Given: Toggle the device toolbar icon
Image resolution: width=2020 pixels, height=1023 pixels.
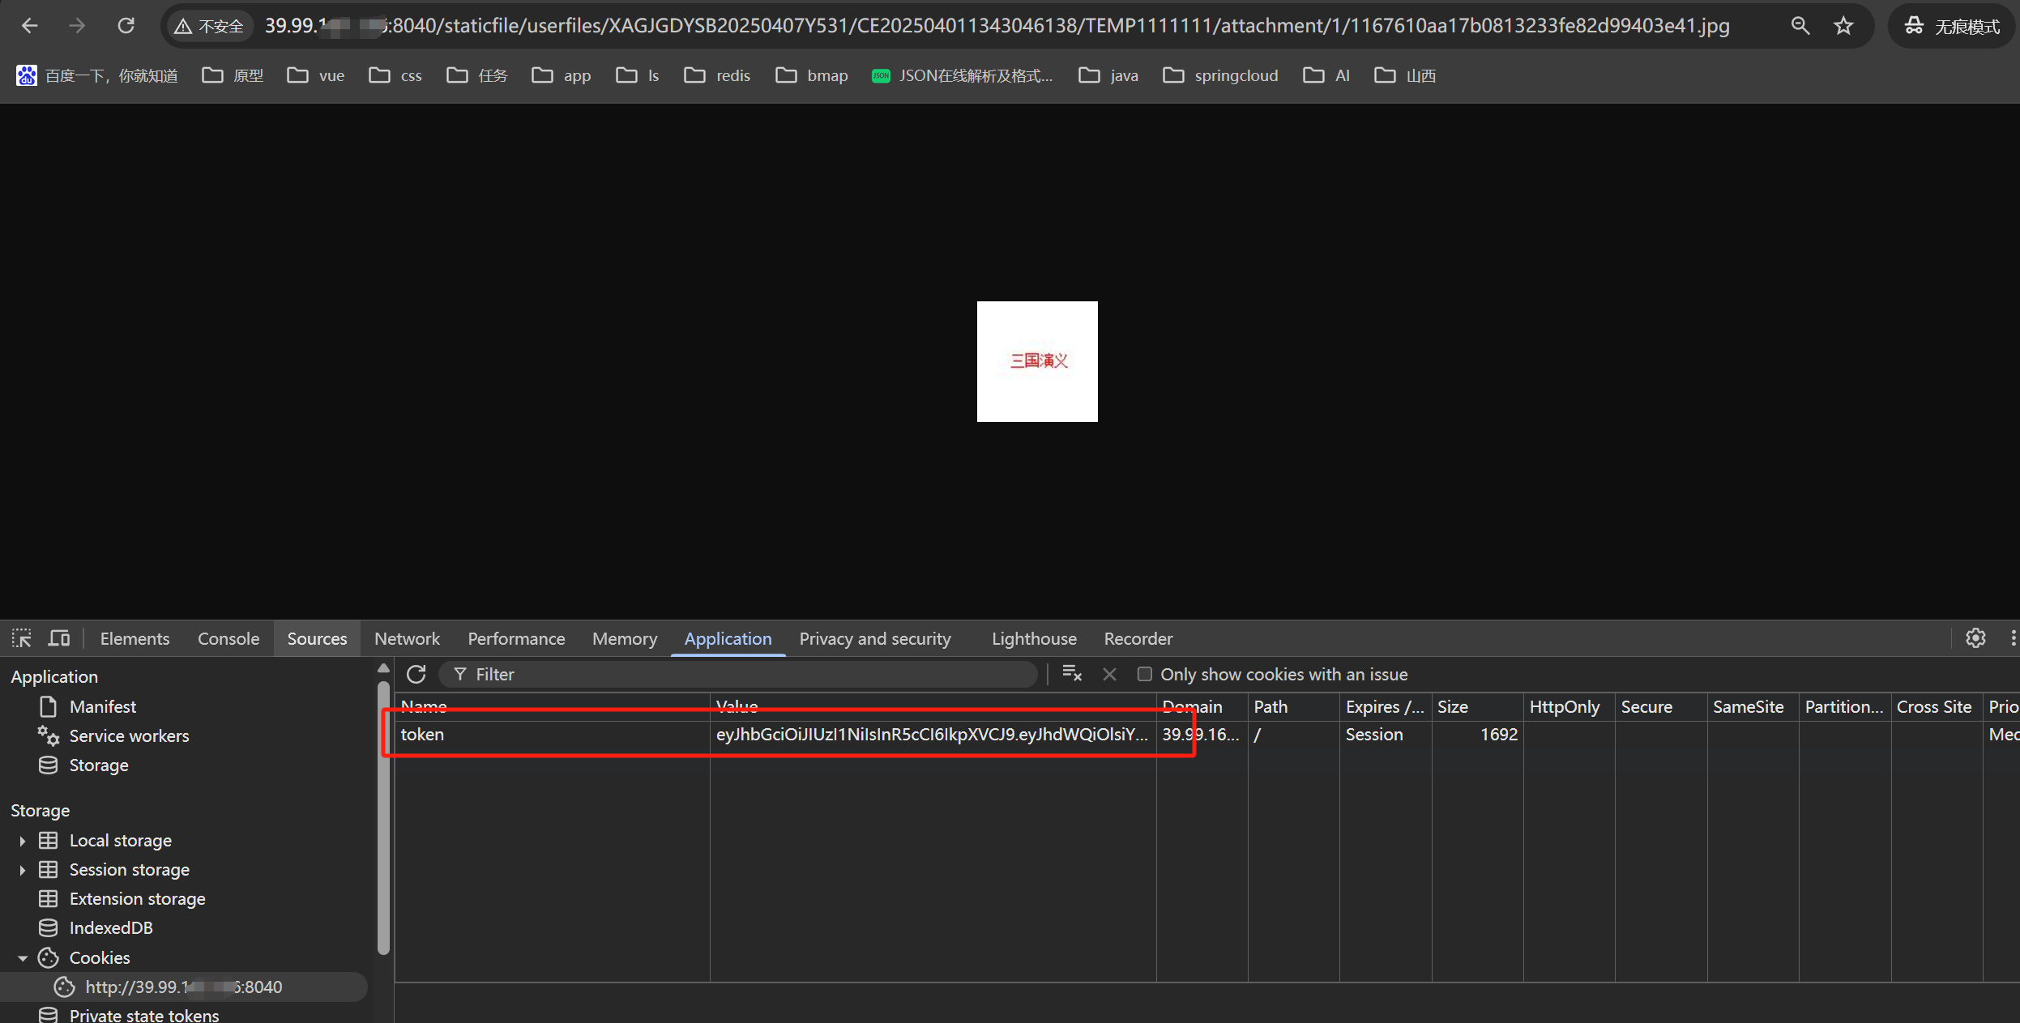Looking at the screenshot, I should [58, 638].
